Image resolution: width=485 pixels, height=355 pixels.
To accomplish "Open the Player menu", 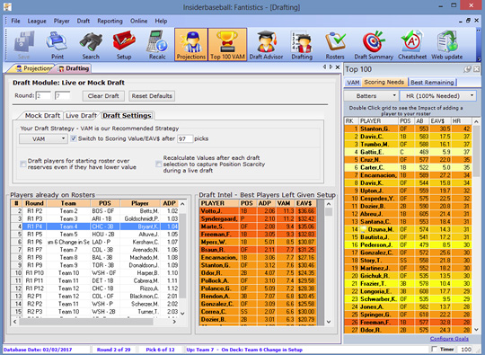I will (62, 21).
